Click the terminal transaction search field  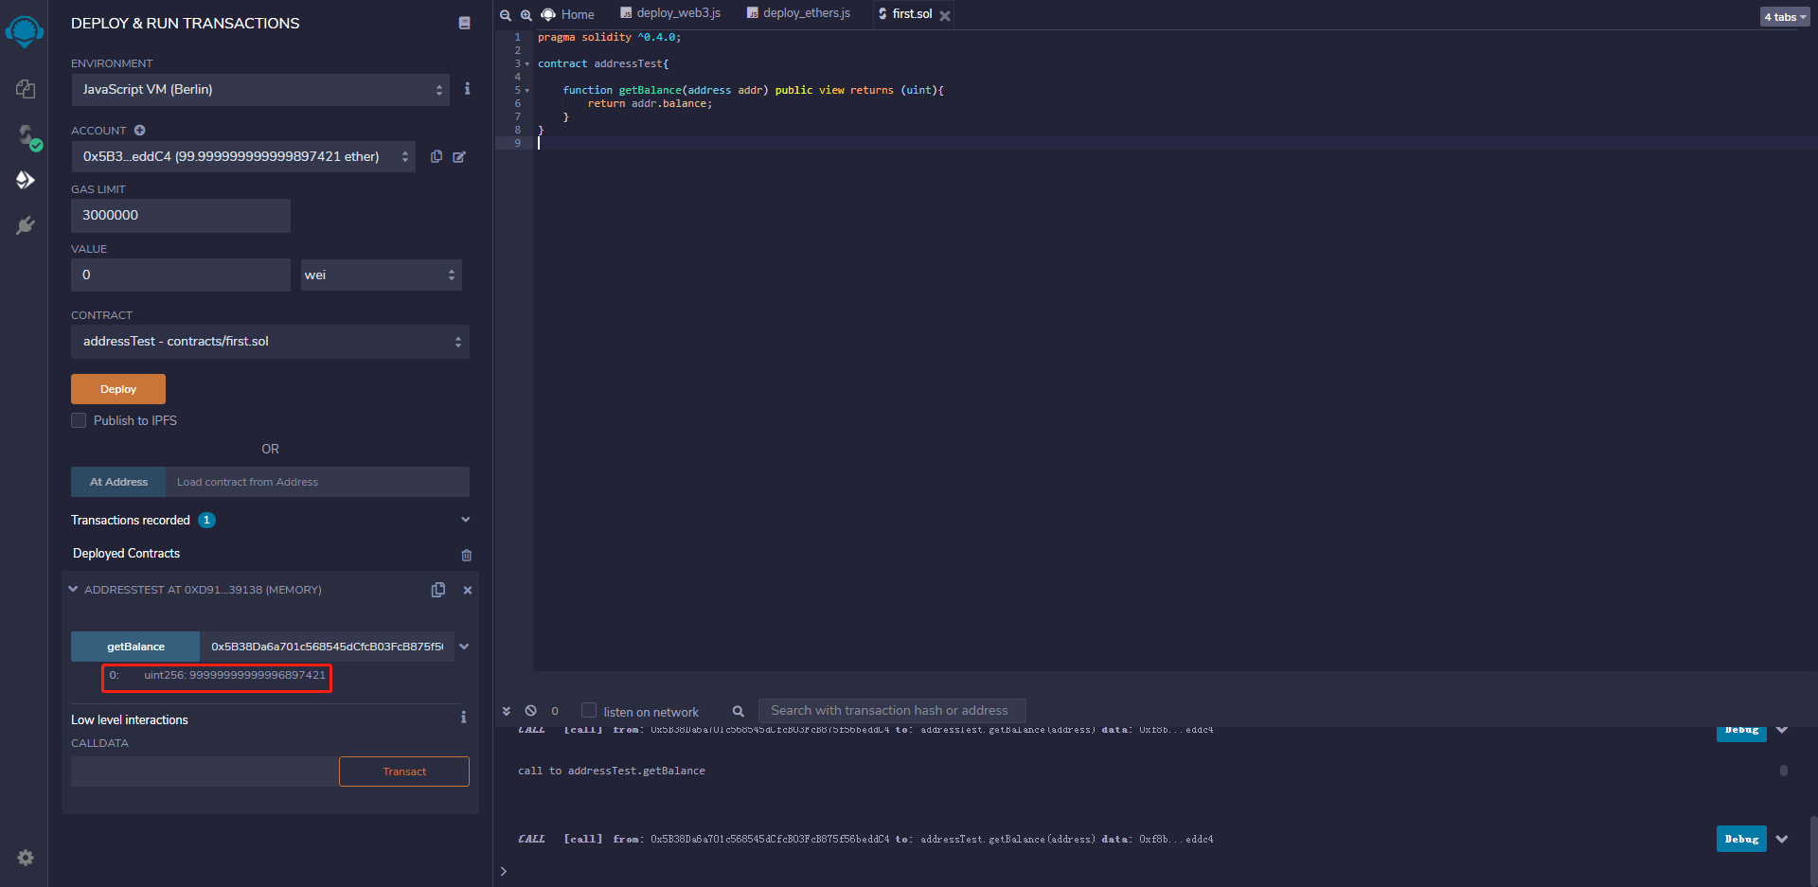pos(892,710)
